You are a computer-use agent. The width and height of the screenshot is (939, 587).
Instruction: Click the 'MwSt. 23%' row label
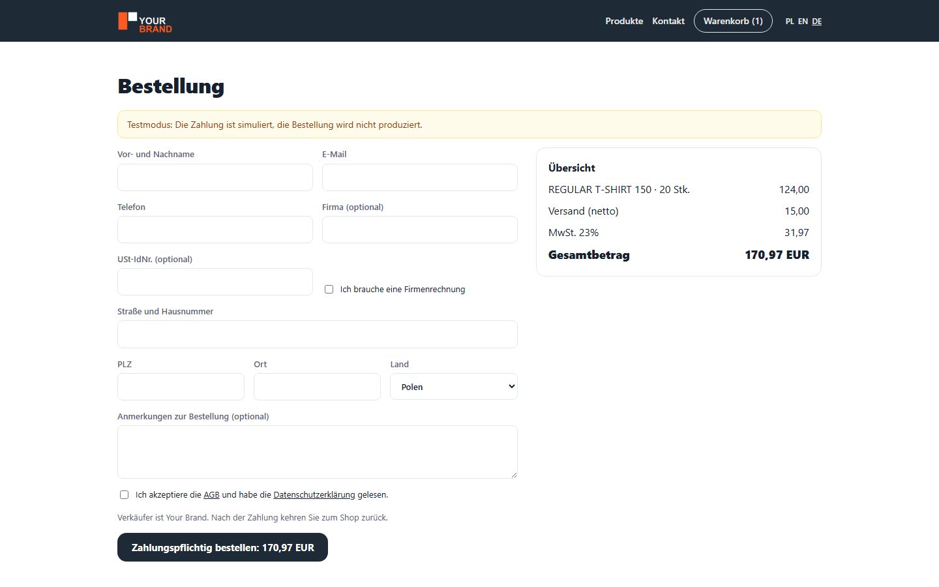point(573,233)
